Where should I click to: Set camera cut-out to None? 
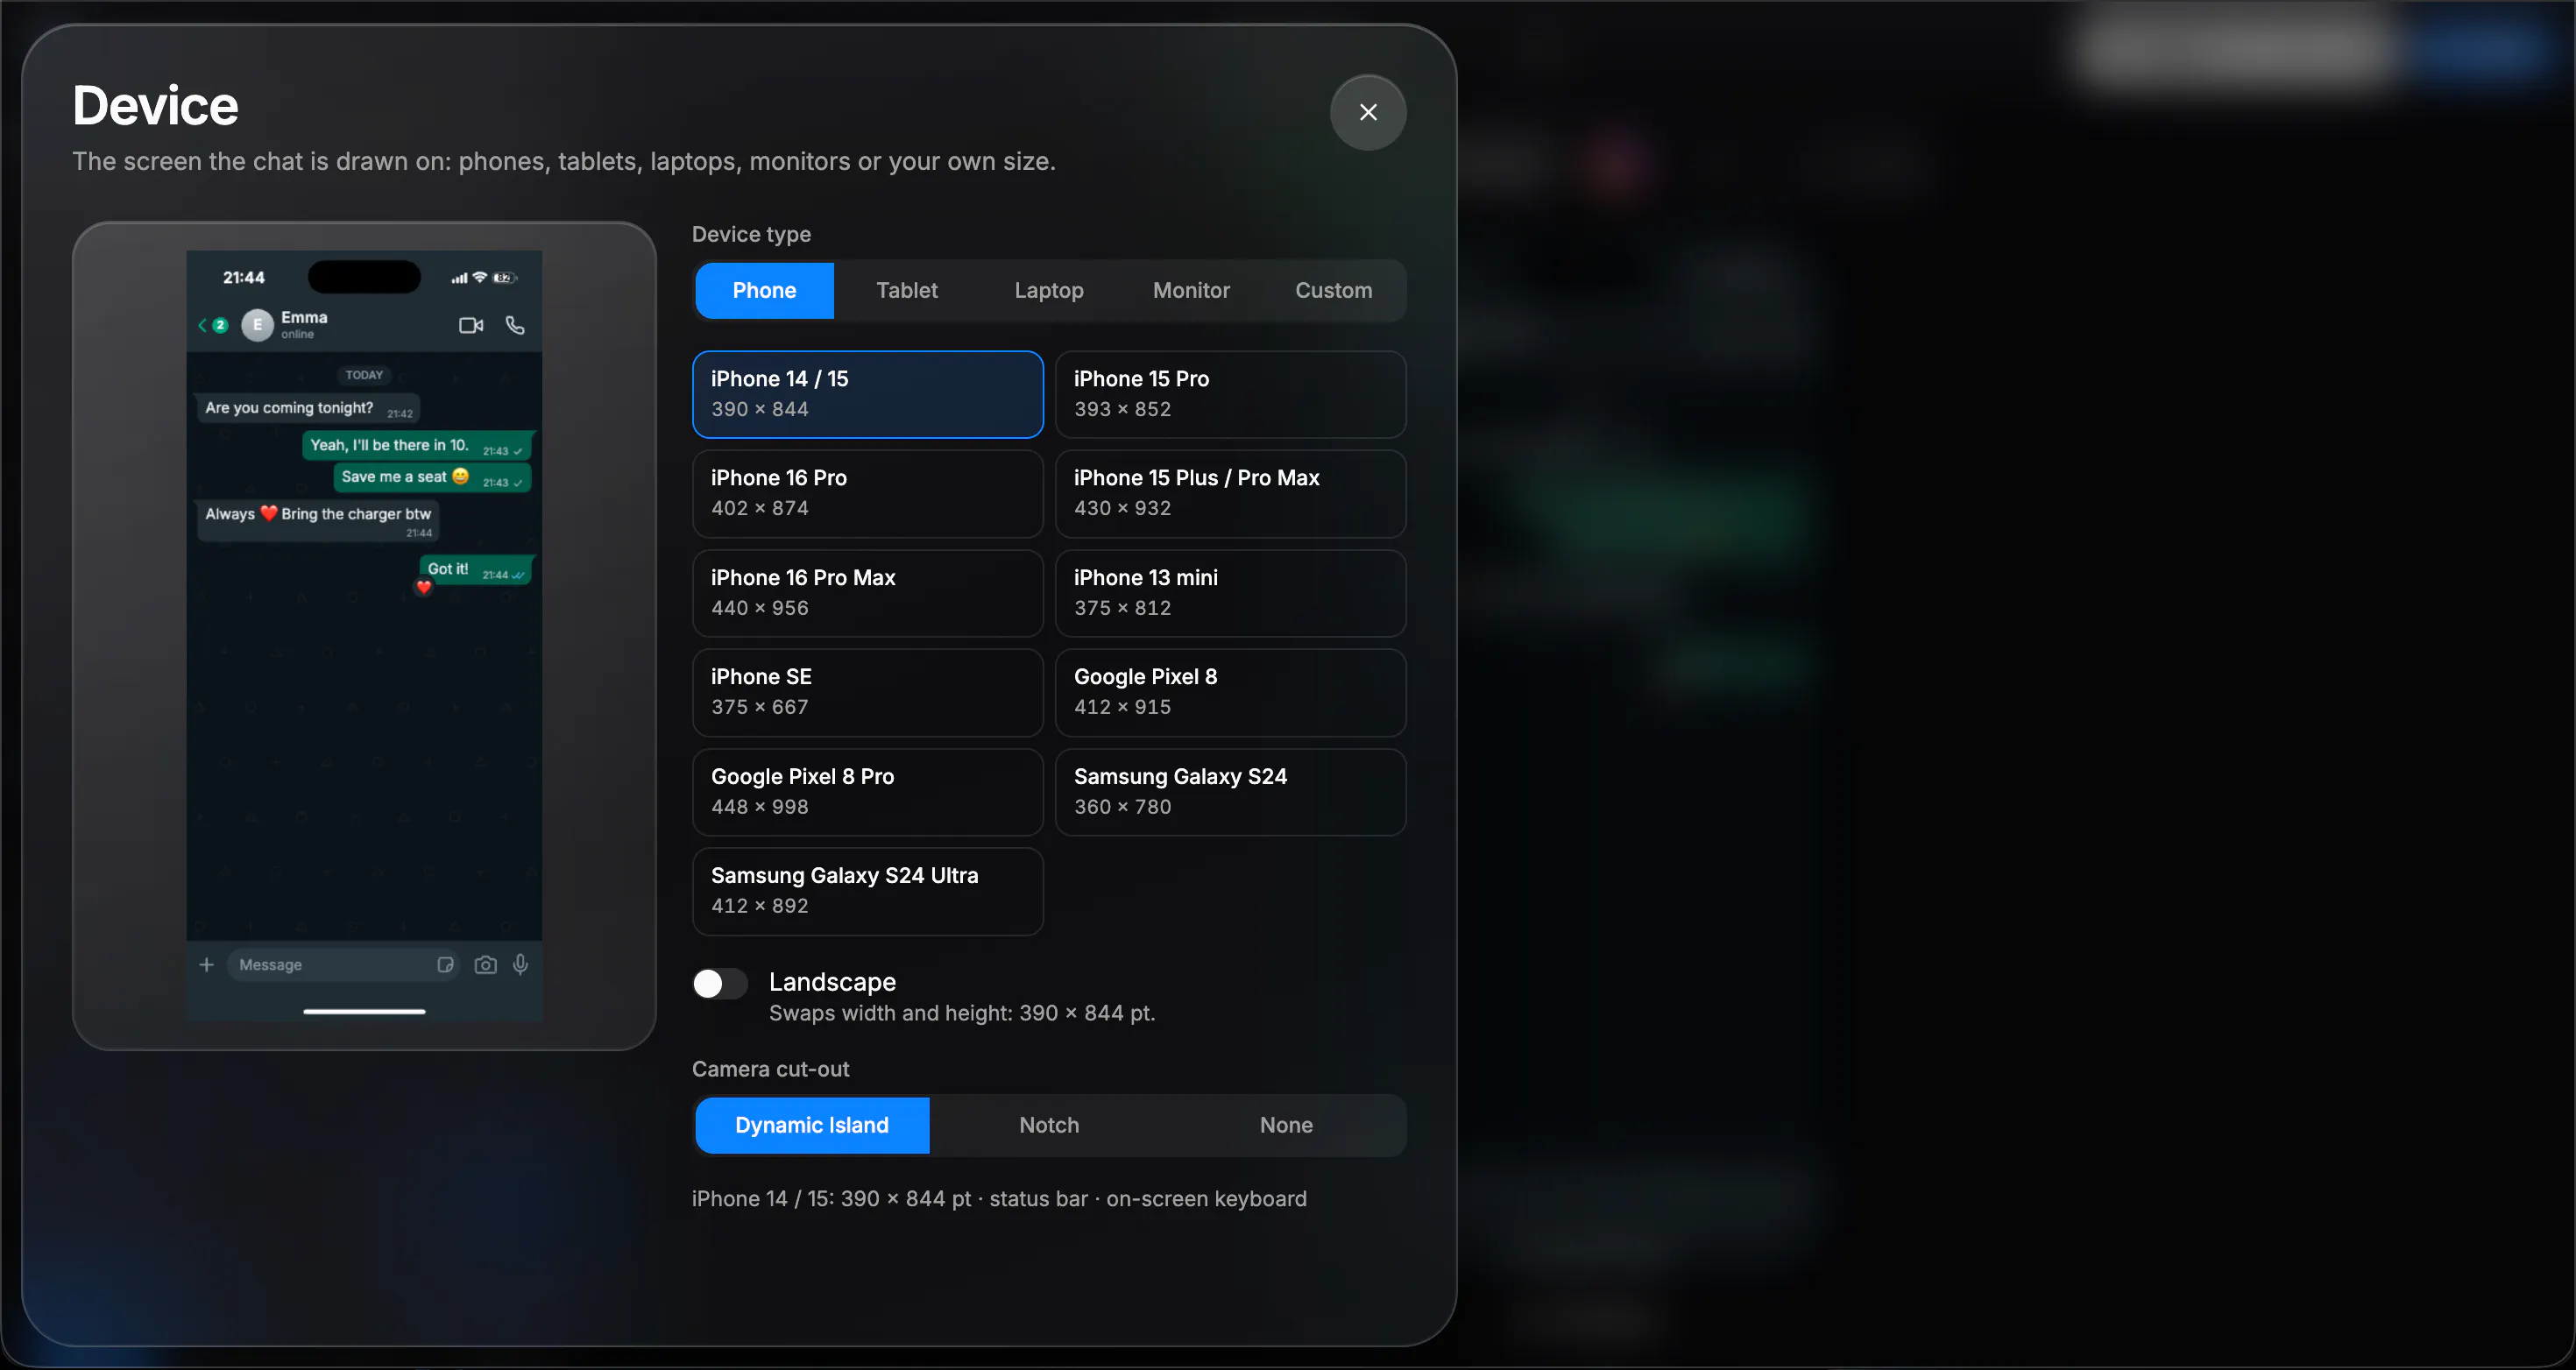(x=1286, y=1125)
